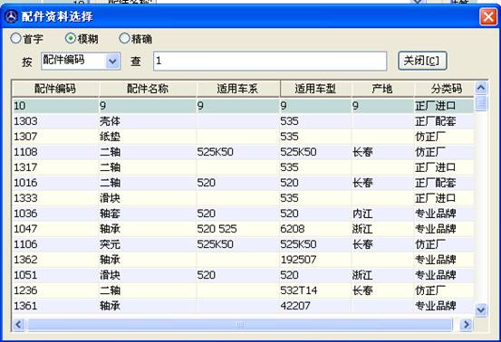Click 浙江 origin in row 1051

pos(362,275)
